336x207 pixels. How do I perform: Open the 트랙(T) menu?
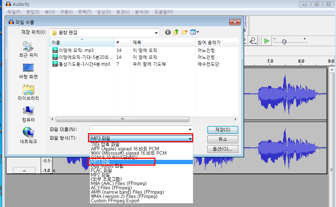click(85, 12)
